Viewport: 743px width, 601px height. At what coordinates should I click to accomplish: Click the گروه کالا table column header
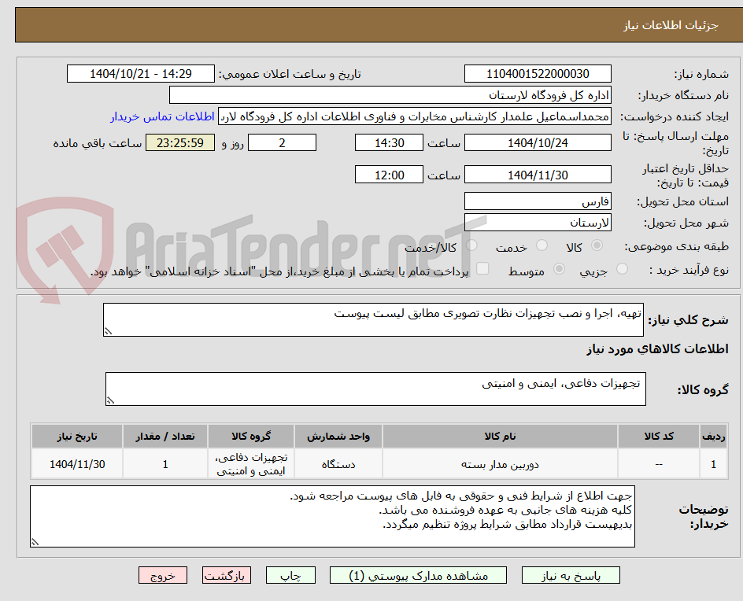(x=251, y=436)
